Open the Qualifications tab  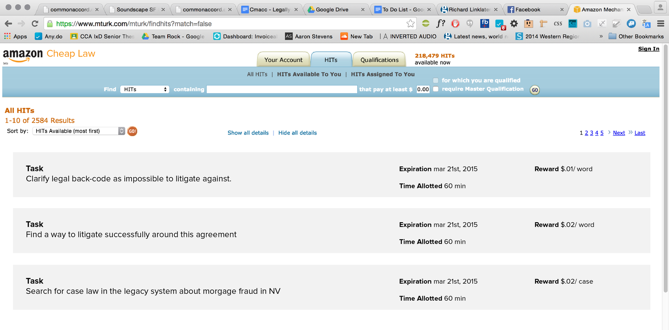[380, 60]
